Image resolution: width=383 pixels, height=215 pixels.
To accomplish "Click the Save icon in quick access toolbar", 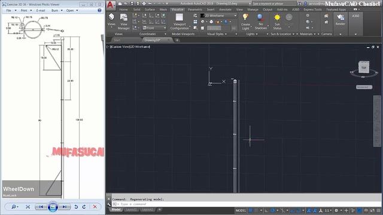I will point(132,4).
